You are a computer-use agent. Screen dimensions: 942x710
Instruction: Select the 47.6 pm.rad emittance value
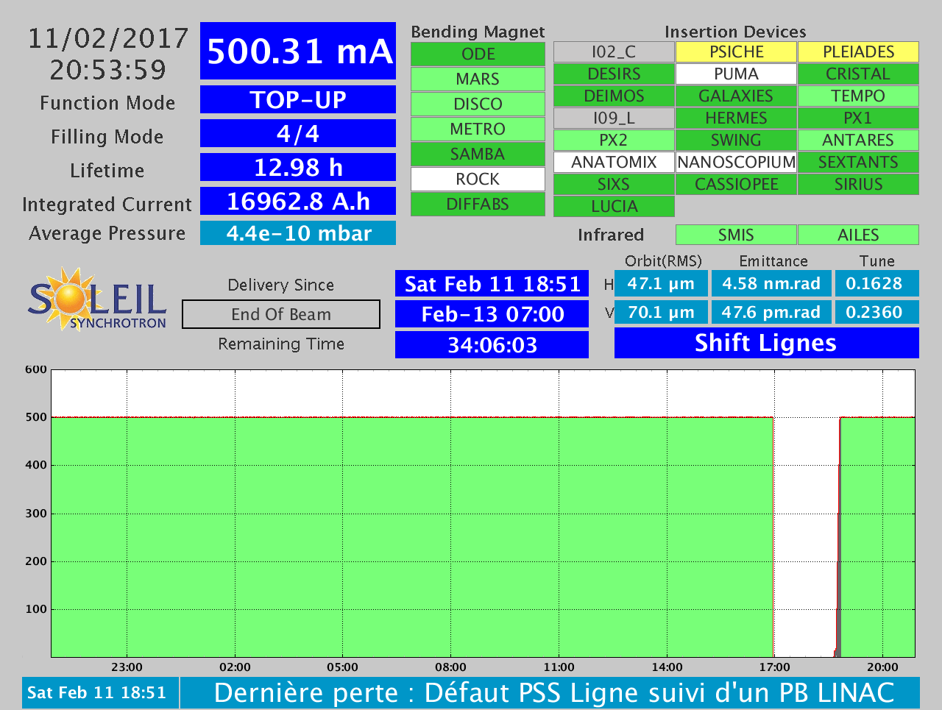(771, 312)
